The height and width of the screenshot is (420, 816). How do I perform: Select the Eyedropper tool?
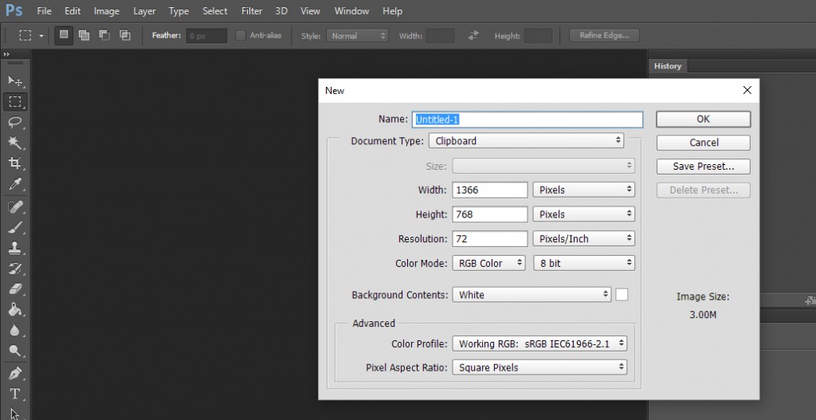click(15, 184)
